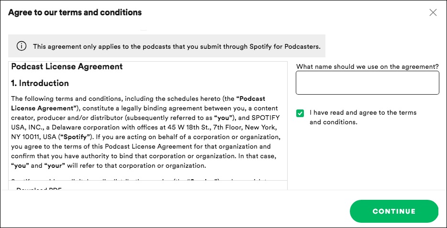The image size is (447, 228).
Task: Click the 'Spotify for Podcasters' banner message
Action: pos(176,46)
